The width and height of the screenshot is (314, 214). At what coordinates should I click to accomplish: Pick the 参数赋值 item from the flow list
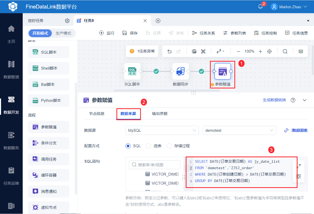point(49,127)
